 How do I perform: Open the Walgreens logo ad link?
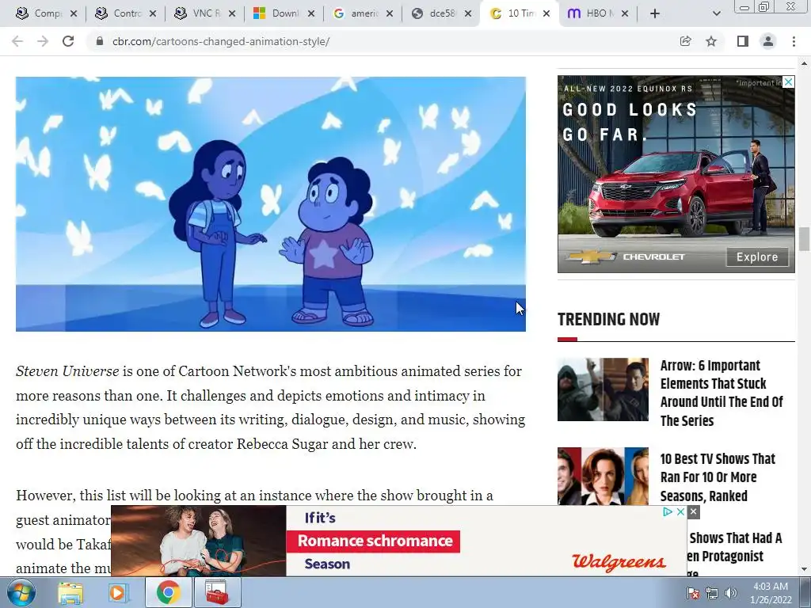click(619, 562)
